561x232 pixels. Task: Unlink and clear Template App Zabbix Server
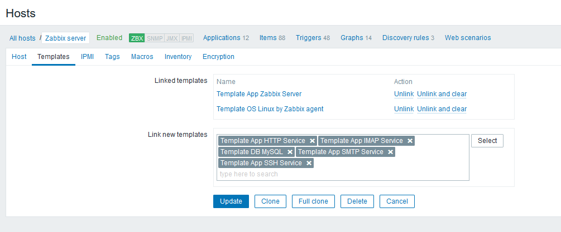(442, 94)
